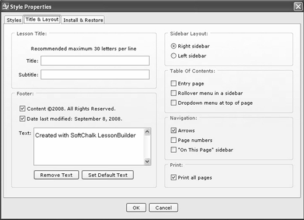Screen dimensions: 304x220
Task: Uncheck the Date last modified checkbox
Action: pyautogui.click(x=22, y=119)
